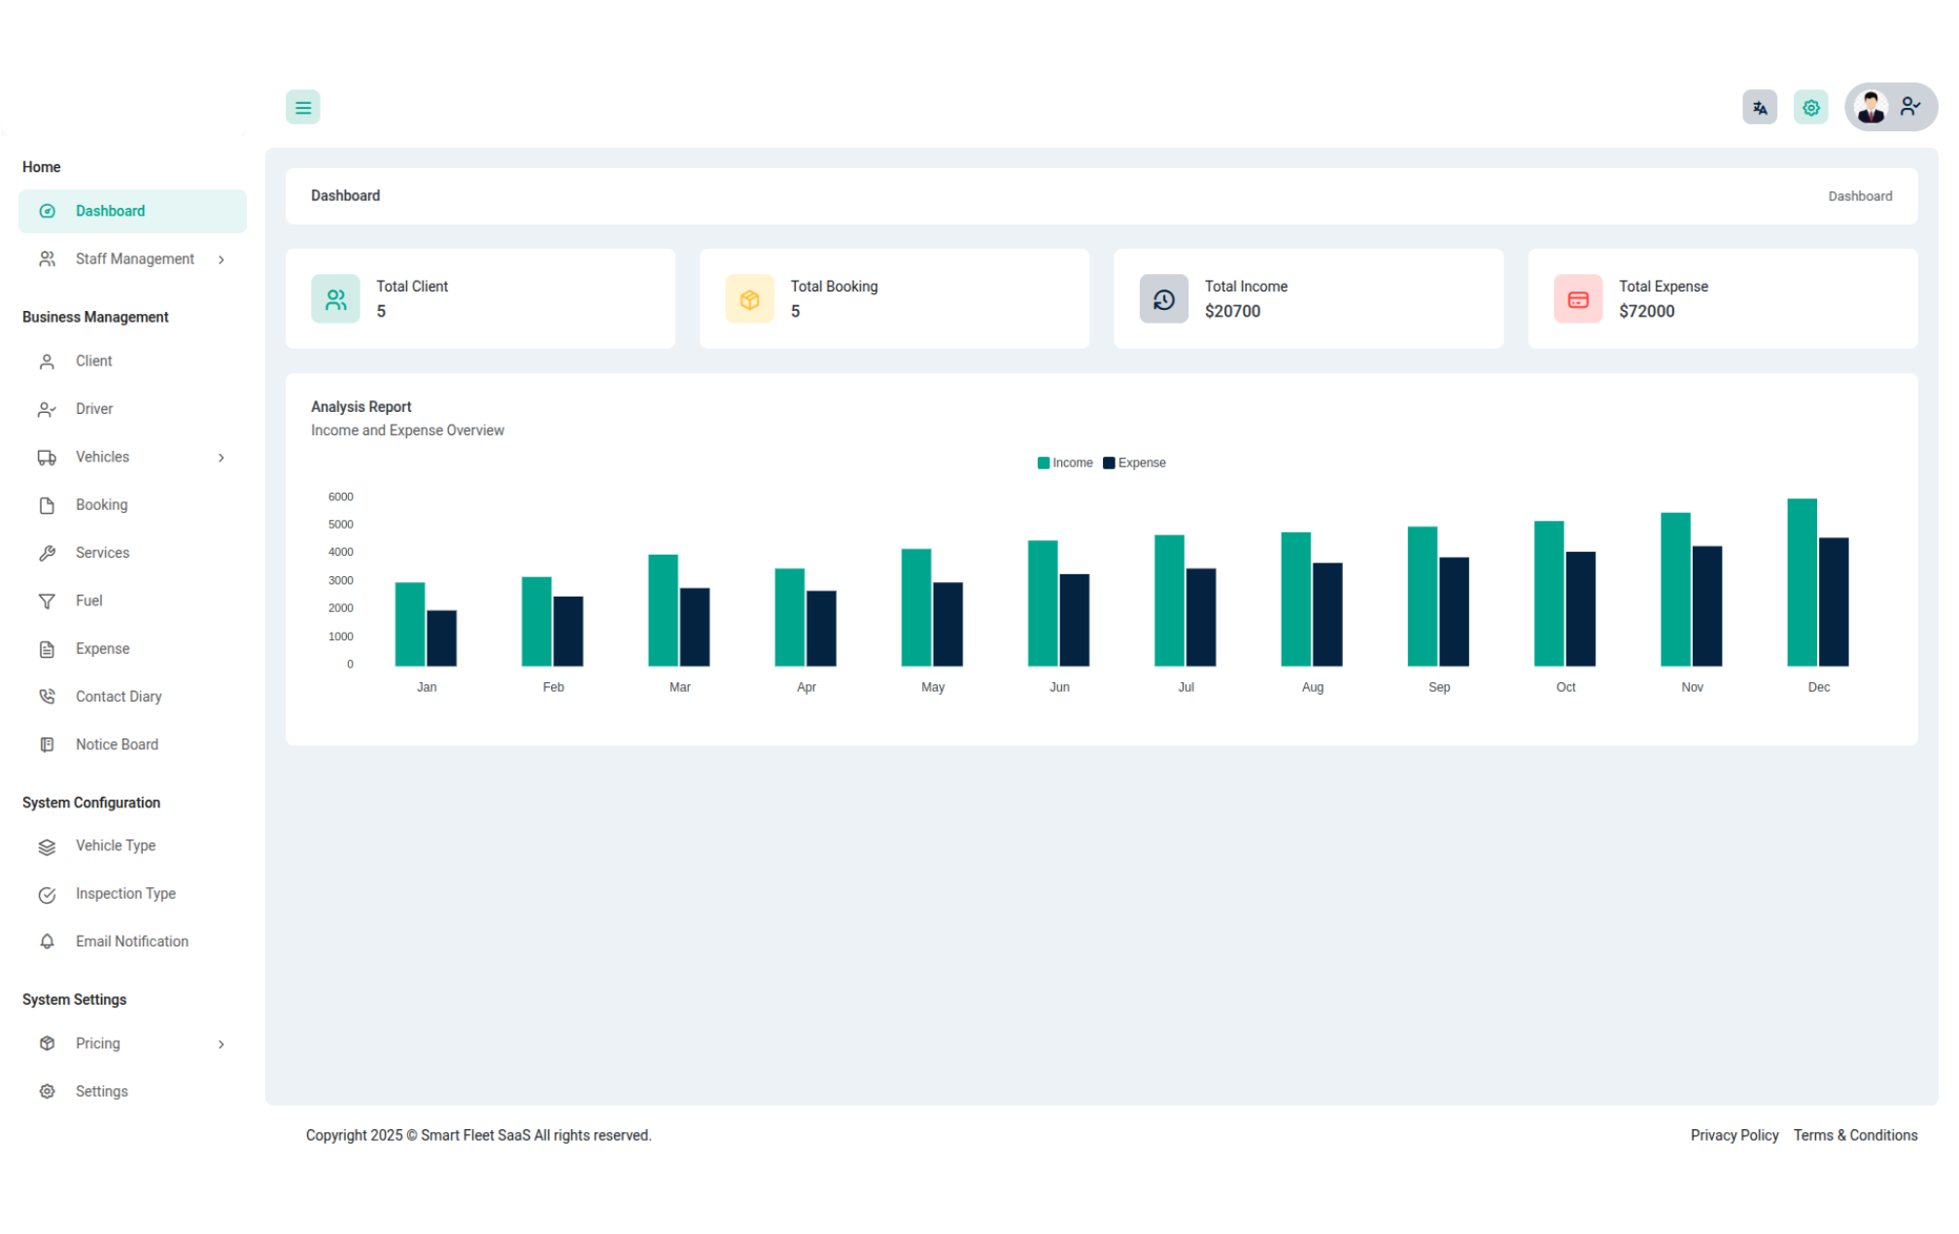Click the Fuel funnel icon in sidebar
Image resolution: width=1959 pixels, height=1234 pixels.
47,601
